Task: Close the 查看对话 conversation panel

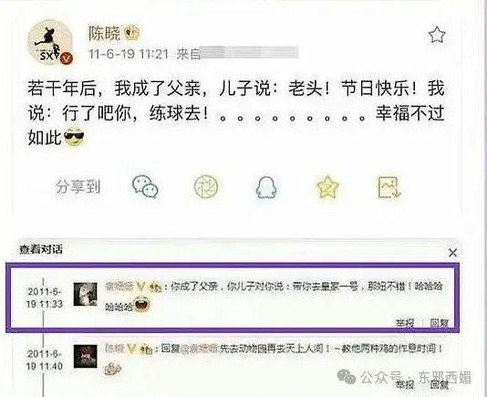Action: click(x=453, y=253)
